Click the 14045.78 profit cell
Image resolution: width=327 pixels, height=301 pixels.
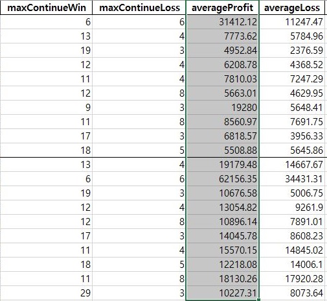pyautogui.click(x=222, y=236)
